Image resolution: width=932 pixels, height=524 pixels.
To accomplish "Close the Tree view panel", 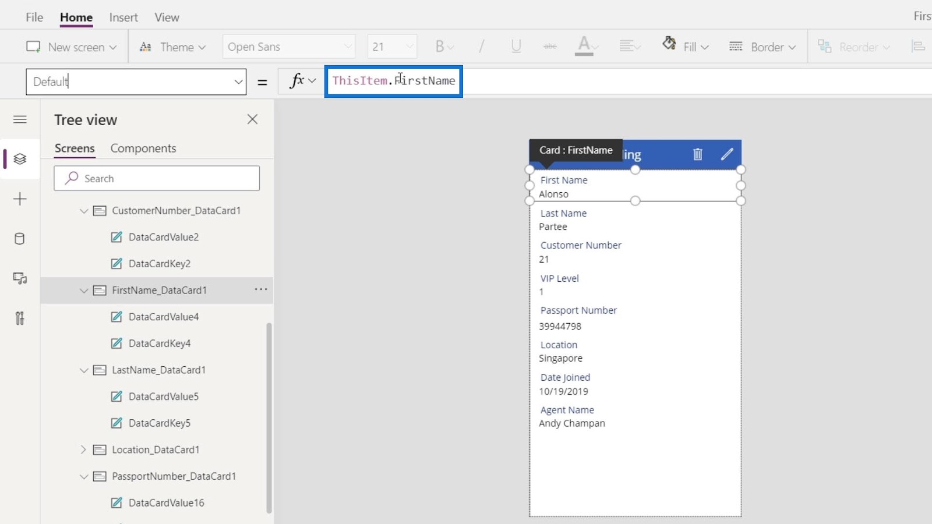I will tap(252, 119).
